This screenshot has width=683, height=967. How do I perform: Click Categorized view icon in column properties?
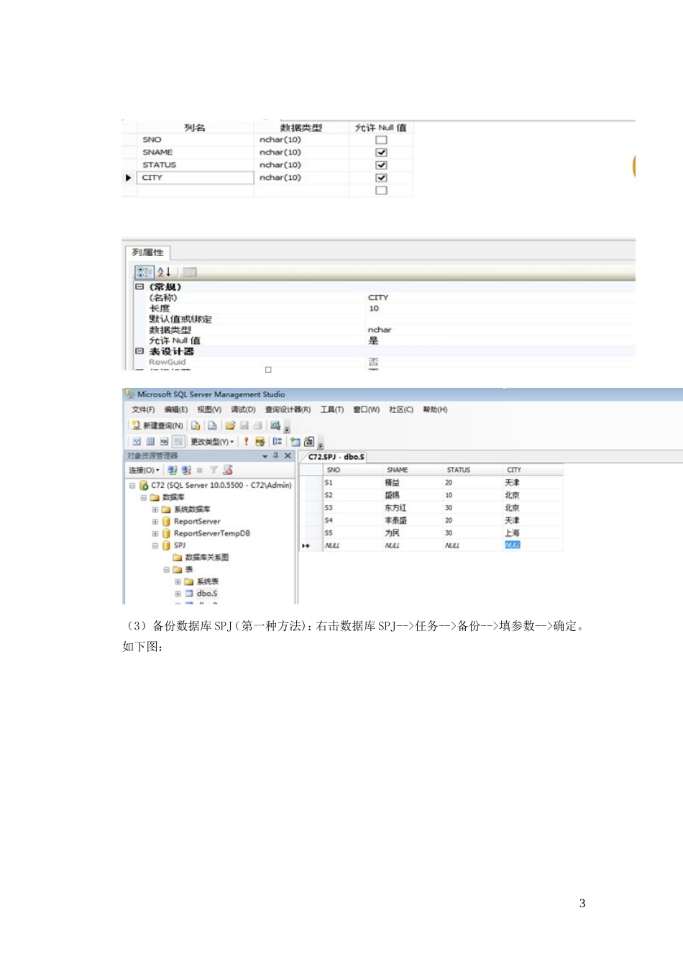coord(144,272)
